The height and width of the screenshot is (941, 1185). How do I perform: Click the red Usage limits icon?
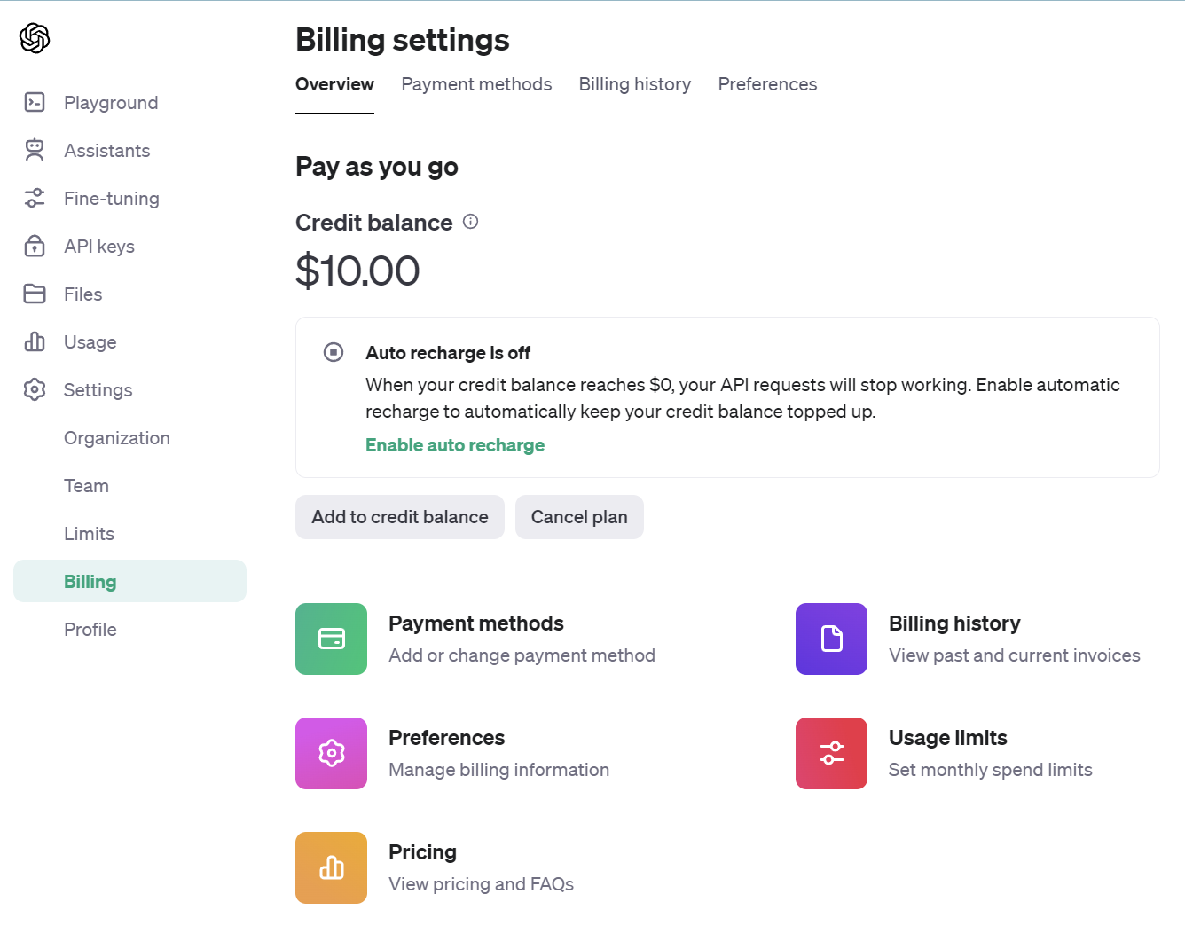tap(831, 753)
